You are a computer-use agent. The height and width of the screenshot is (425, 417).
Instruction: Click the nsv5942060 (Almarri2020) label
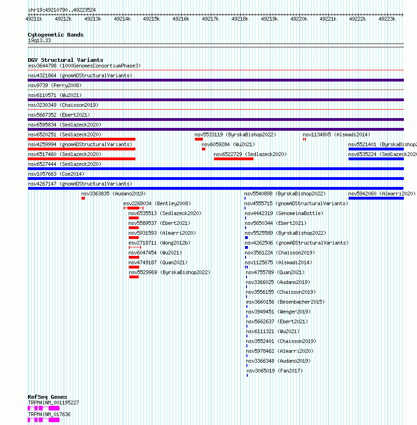(382, 194)
